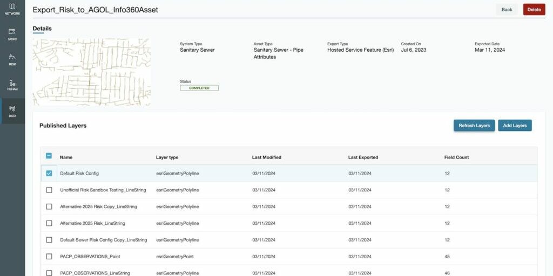Check the Default Sewer Risk Config Copy_LineString checkbox
The width and height of the screenshot is (553, 276).
[x=49, y=240]
